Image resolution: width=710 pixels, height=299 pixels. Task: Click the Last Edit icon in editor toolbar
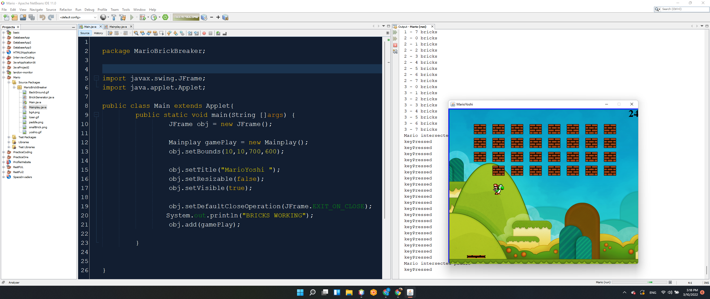[x=110, y=33]
